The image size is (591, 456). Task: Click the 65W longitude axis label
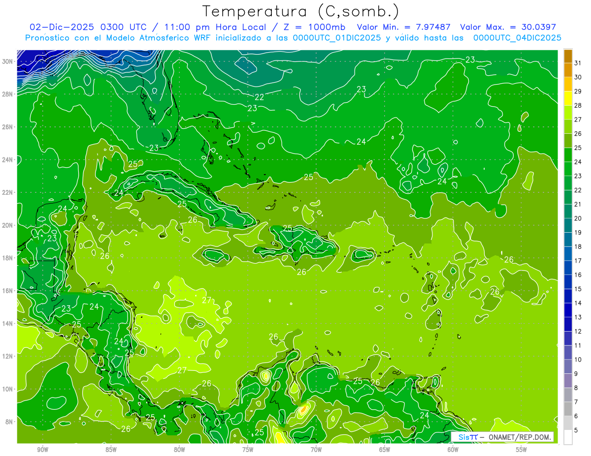click(385, 450)
